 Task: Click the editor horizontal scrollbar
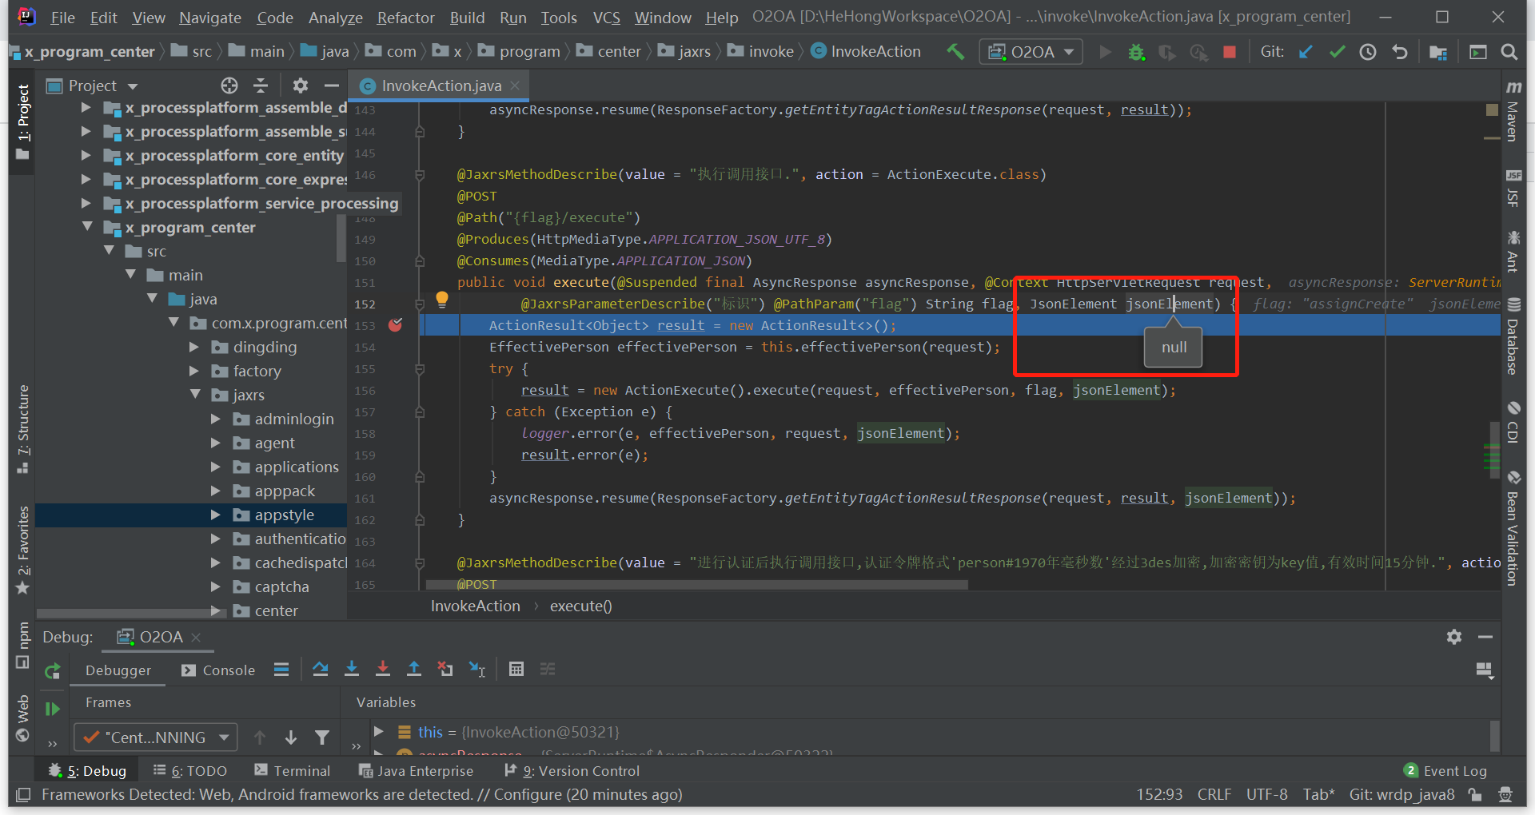[696, 585]
